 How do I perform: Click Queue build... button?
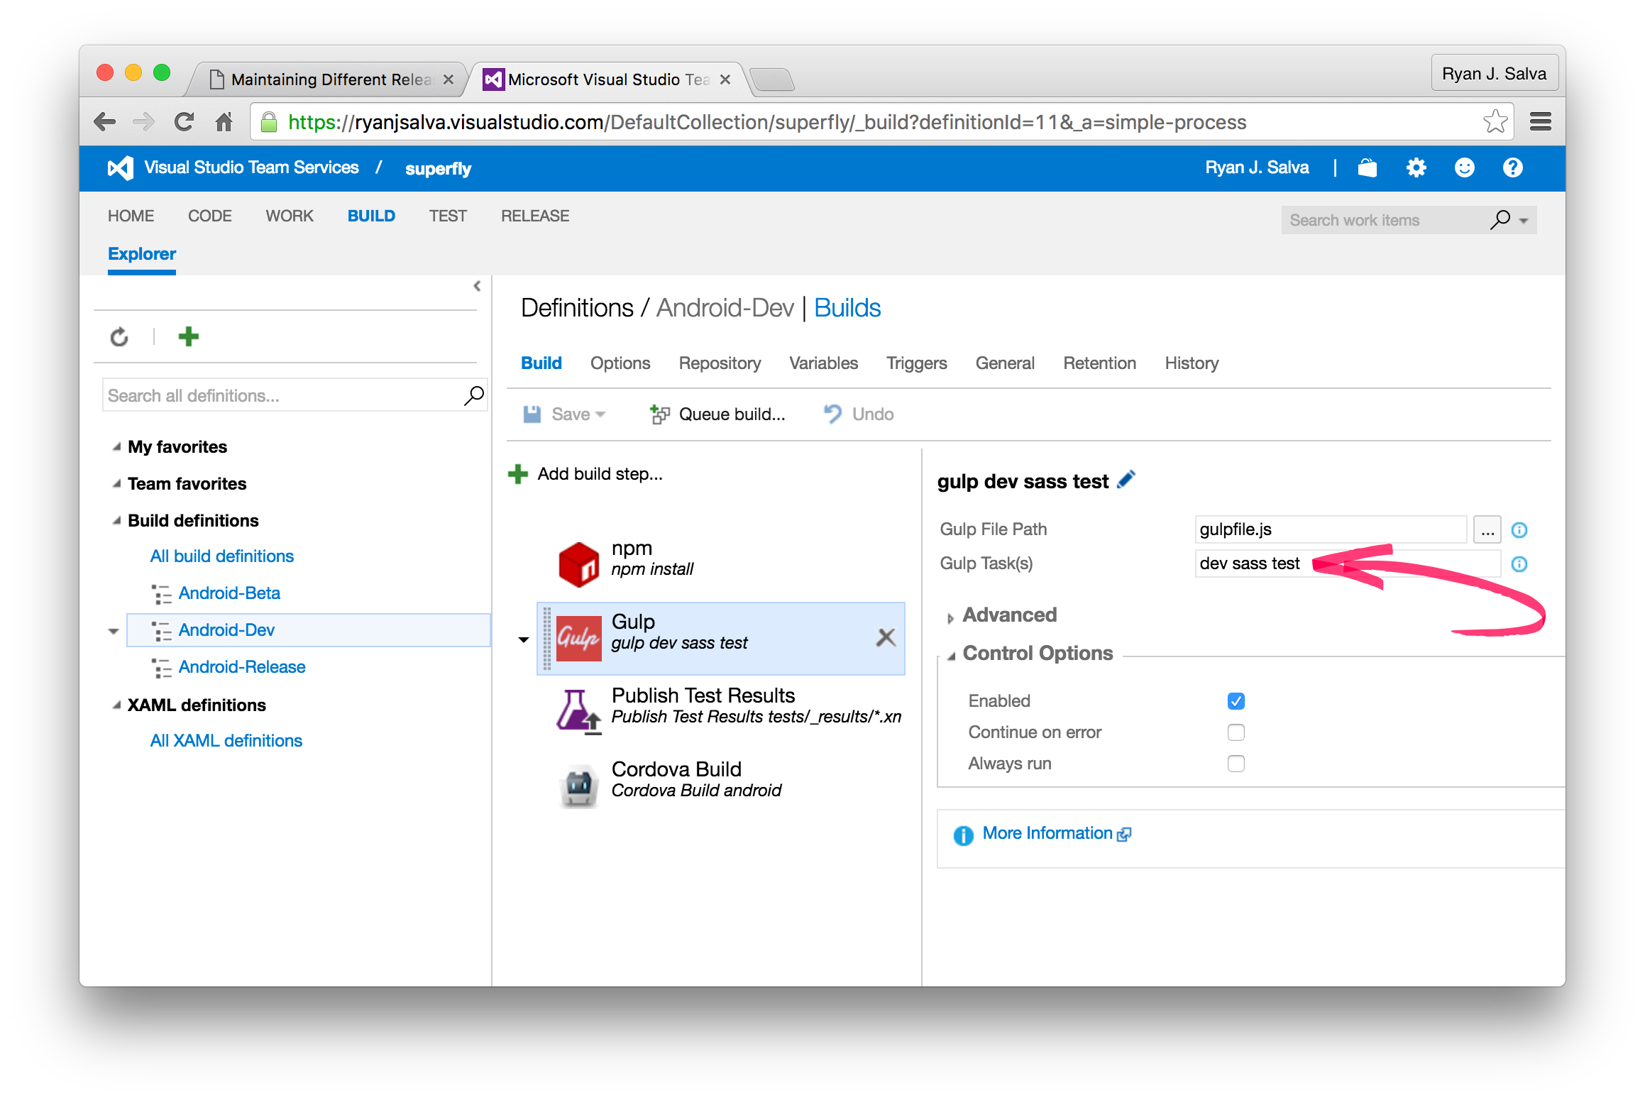coord(717,414)
